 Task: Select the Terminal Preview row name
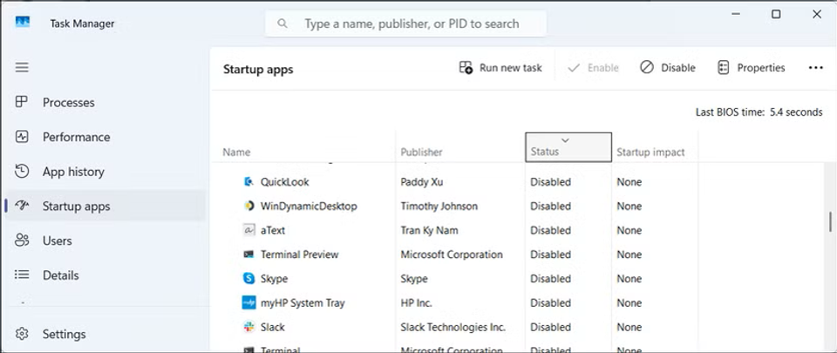click(x=299, y=255)
